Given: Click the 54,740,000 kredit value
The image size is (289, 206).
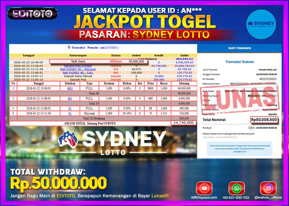Looking at the screenshot, I should [159, 66].
